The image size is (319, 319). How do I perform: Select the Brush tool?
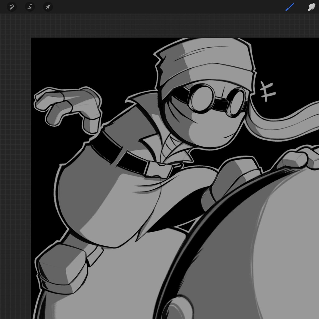pos(290,7)
